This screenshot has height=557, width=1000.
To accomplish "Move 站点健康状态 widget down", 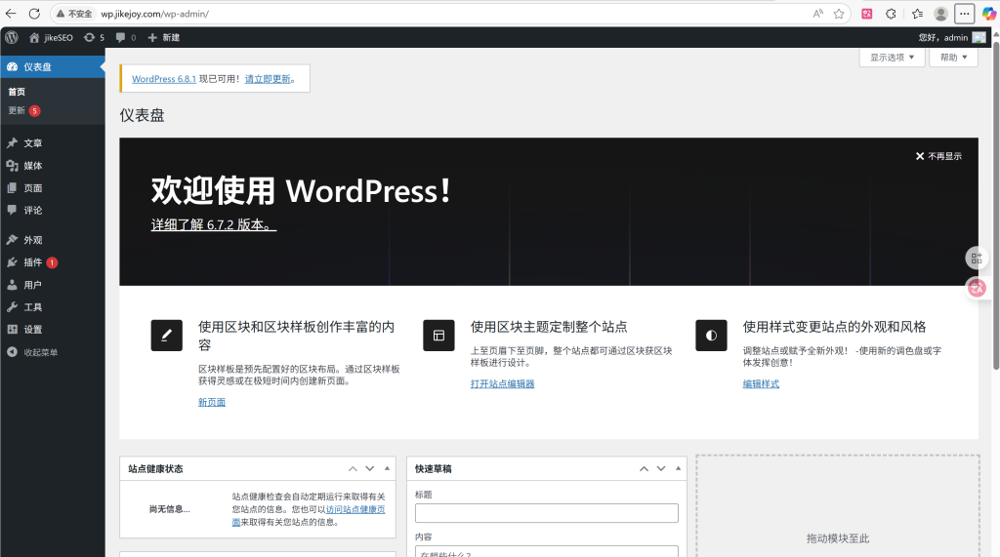I will click(x=369, y=469).
